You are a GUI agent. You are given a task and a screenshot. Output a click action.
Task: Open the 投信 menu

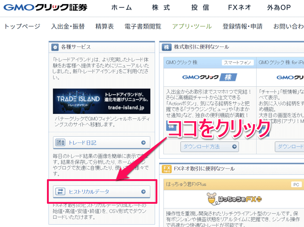coord(200,8)
